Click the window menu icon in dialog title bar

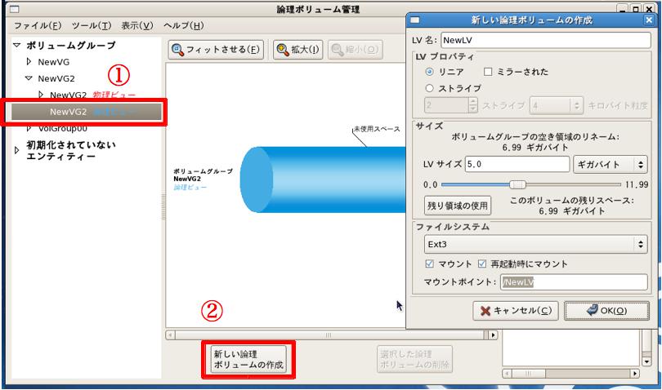(415, 20)
